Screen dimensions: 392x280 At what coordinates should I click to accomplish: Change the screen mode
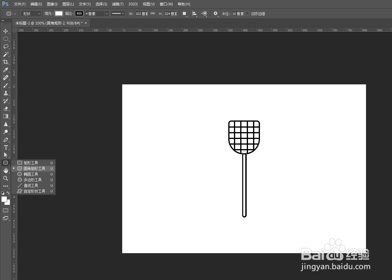click(6, 218)
